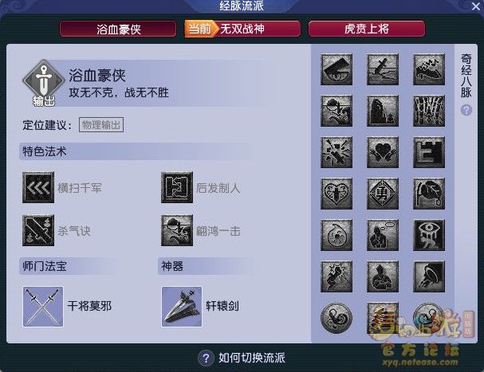
Task: Click the 输出 dagger emblem badge
Action: [44, 83]
